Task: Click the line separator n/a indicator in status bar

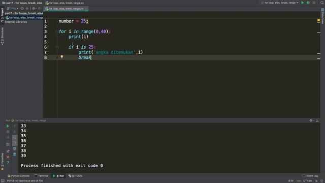Action: click(299, 181)
